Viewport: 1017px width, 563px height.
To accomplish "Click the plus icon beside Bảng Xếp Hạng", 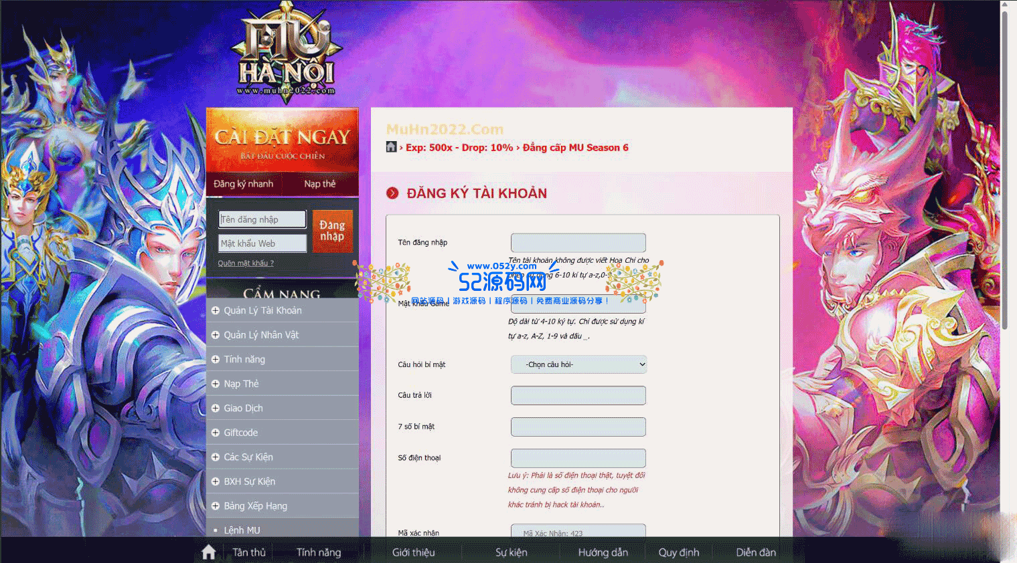I will [x=216, y=506].
